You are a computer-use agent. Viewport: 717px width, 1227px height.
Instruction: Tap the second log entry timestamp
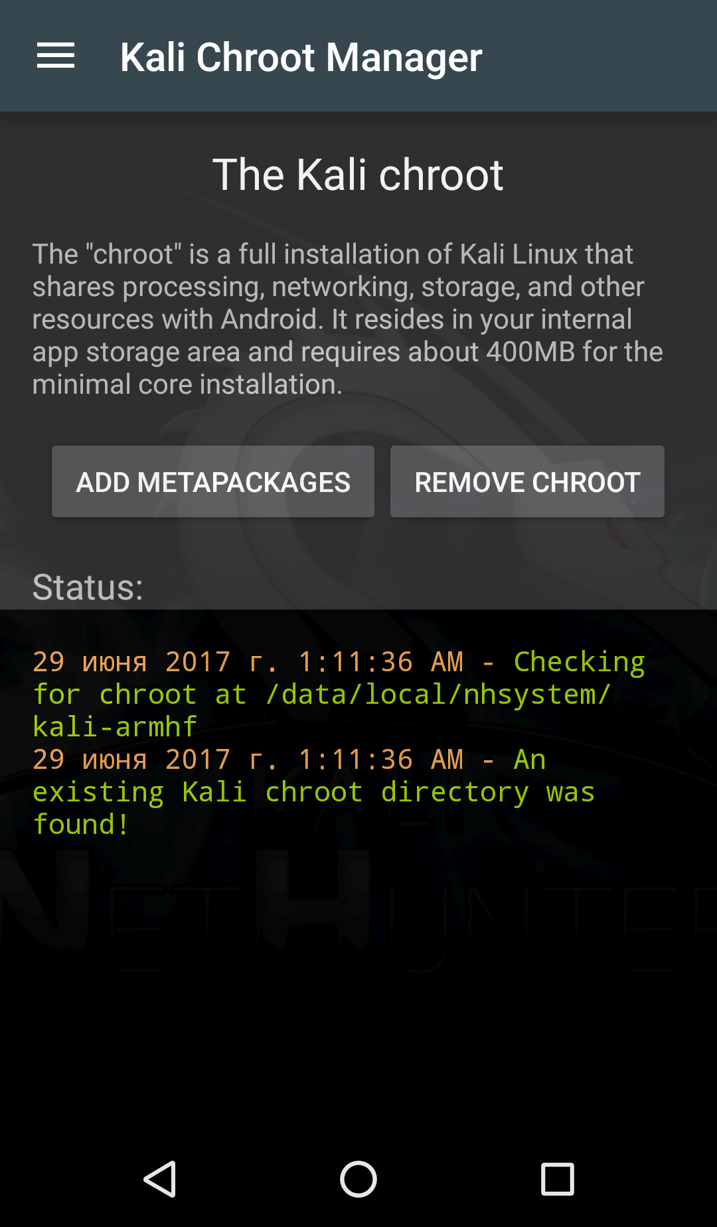248,760
